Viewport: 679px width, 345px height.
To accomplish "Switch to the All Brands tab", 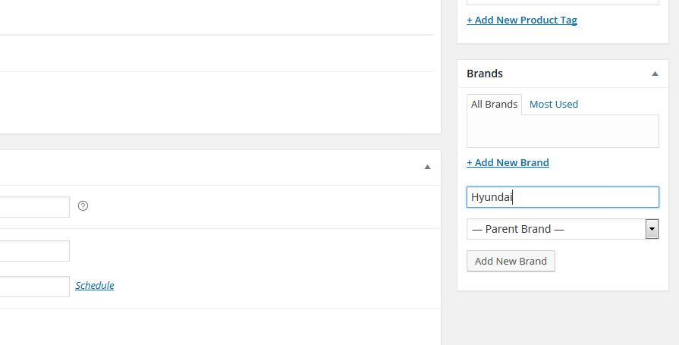I will coord(494,105).
